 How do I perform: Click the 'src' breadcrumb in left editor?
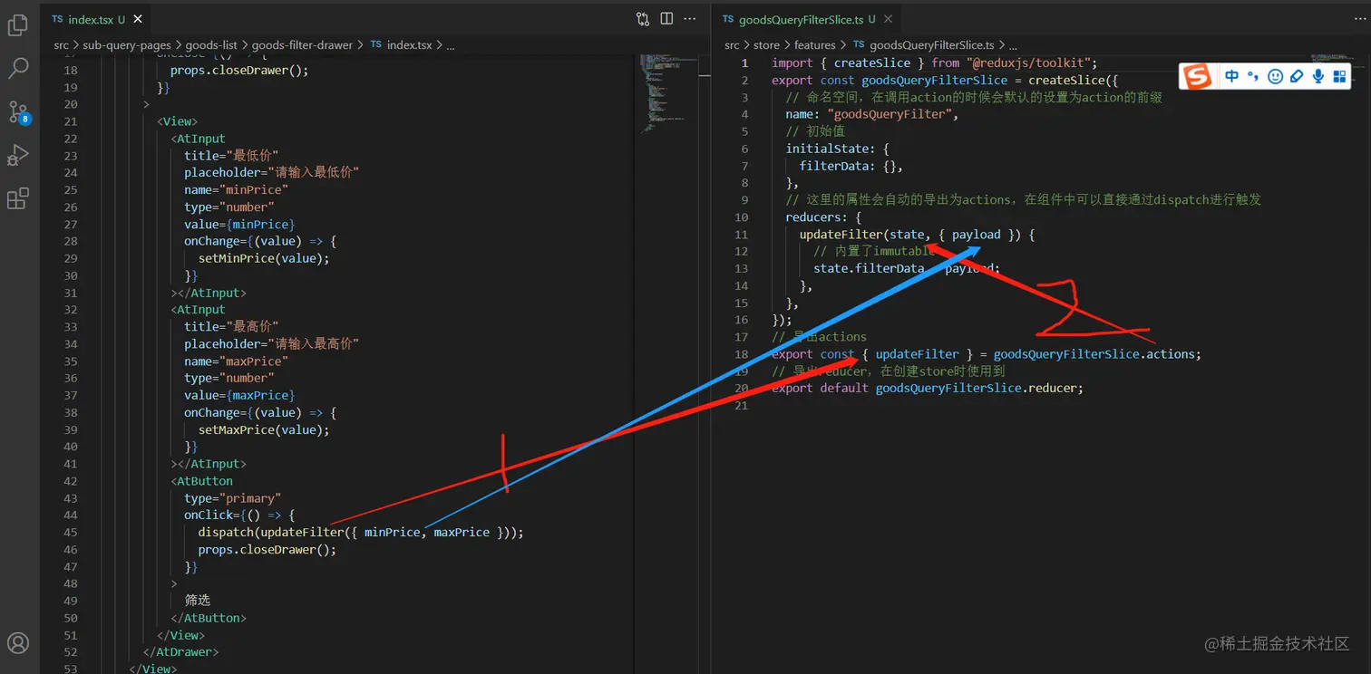click(x=61, y=45)
